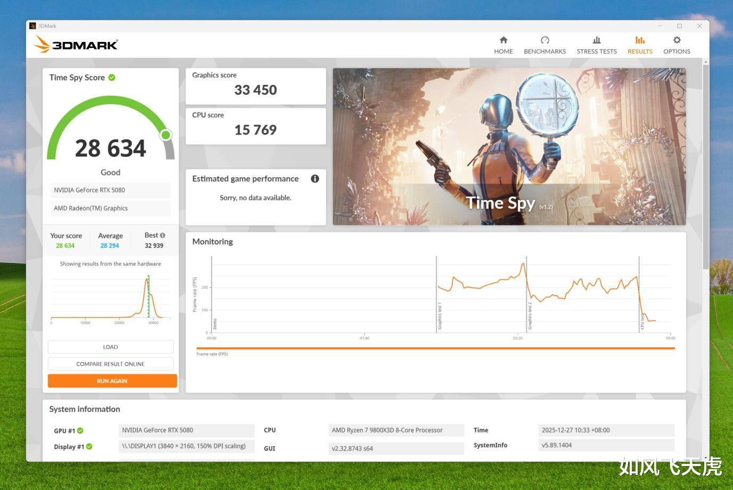The height and width of the screenshot is (490, 733).
Task: Click the overall score 28 634
Action: (110, 148)
